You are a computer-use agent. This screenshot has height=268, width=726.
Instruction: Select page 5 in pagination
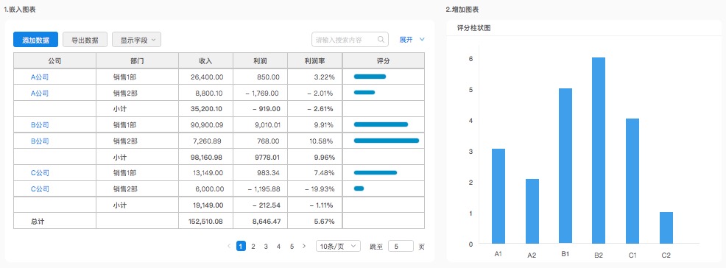292,246
